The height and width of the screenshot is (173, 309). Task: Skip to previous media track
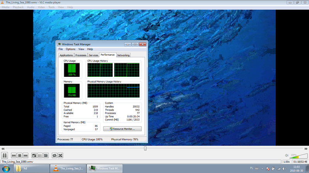(x=14, y=156)
